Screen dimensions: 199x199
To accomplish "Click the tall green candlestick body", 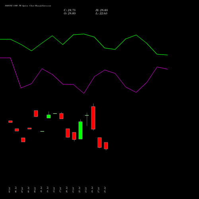I will coord(80,130).
